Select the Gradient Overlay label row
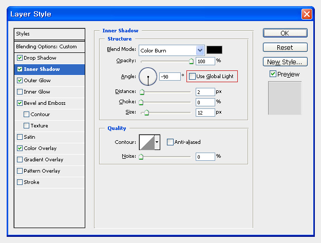This screenshot has width=321, height=243. tap(49, 159)
